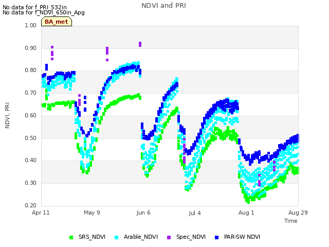Click the 0.60 y-axis tick label

tap(31, 115)
